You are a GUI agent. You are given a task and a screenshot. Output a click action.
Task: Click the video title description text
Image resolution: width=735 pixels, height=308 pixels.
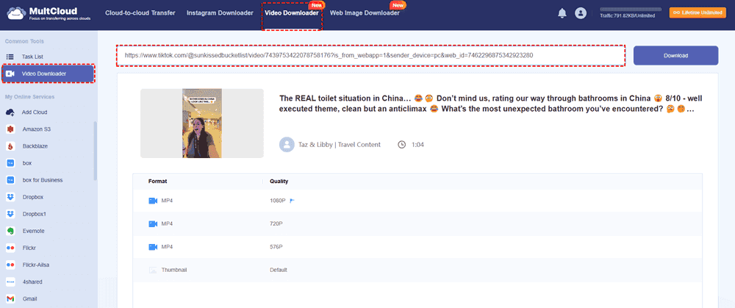tap(490, 104)
